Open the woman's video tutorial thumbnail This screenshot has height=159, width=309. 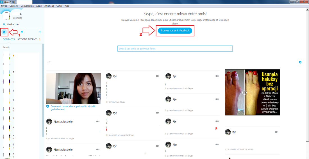tap(73, 89)
